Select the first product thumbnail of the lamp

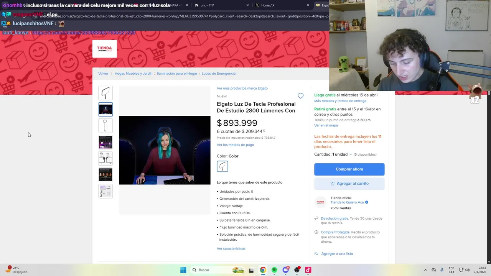(105, 93)
